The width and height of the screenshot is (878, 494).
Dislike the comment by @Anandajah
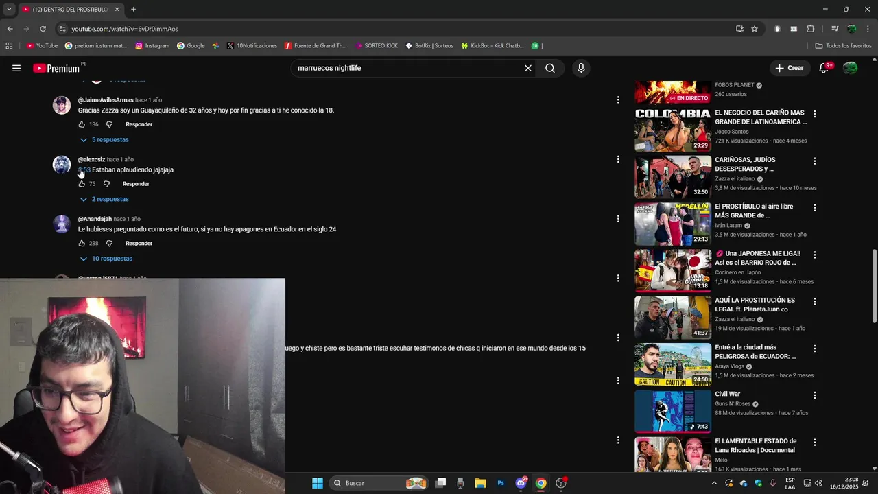click(x=109, y=244)
